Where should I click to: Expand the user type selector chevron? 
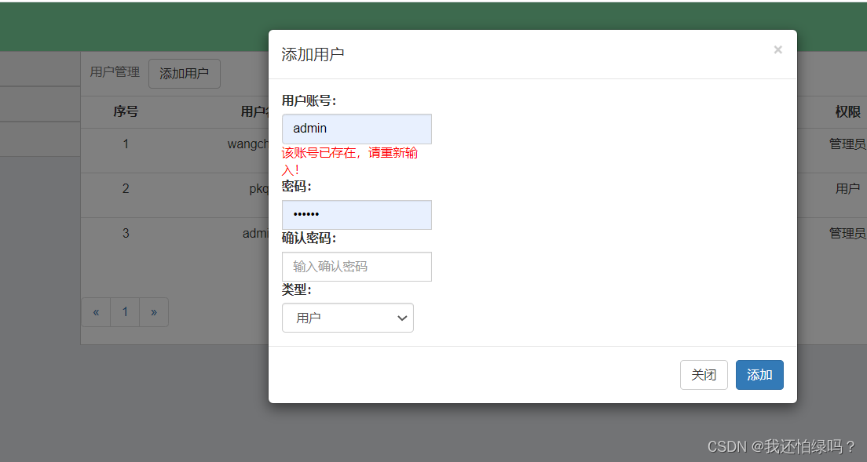(x=402, y=318)
